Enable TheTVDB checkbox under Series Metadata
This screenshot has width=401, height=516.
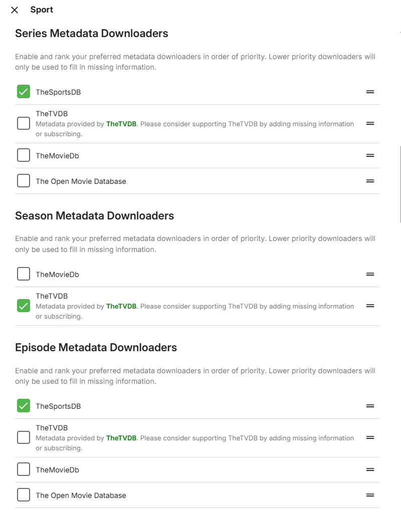[x=24, y=123]
